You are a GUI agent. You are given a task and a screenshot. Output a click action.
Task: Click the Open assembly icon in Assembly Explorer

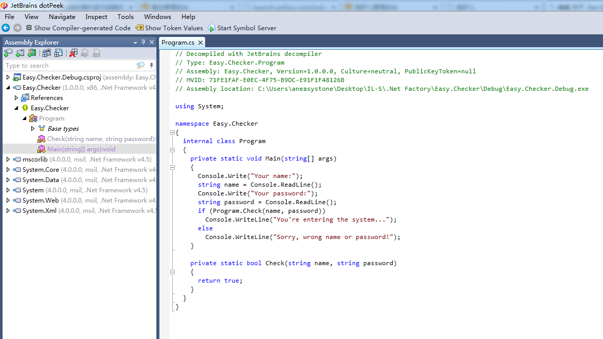coord(8,53)
